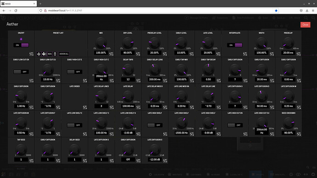Viewport: 317px width, 178px height.
Task: Open the addressing icon for Tap Seed
Action: coord(31,161)
